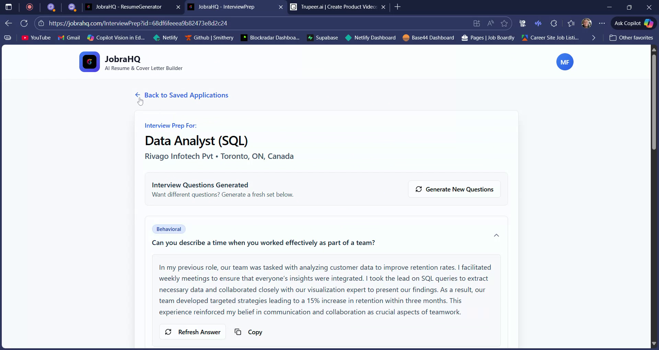Toggle the recording indicator in the tab strip

[x=30, y=7]
